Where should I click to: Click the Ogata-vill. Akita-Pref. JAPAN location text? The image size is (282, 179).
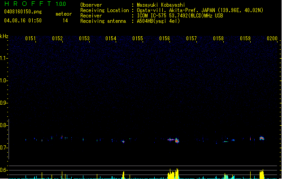[200, 10]
